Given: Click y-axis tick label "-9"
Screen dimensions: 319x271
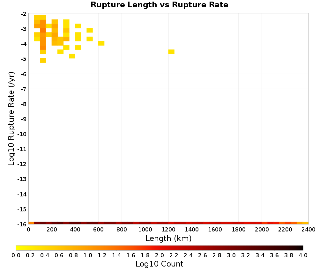Looking at the screenshot, I should pos(23,119).
